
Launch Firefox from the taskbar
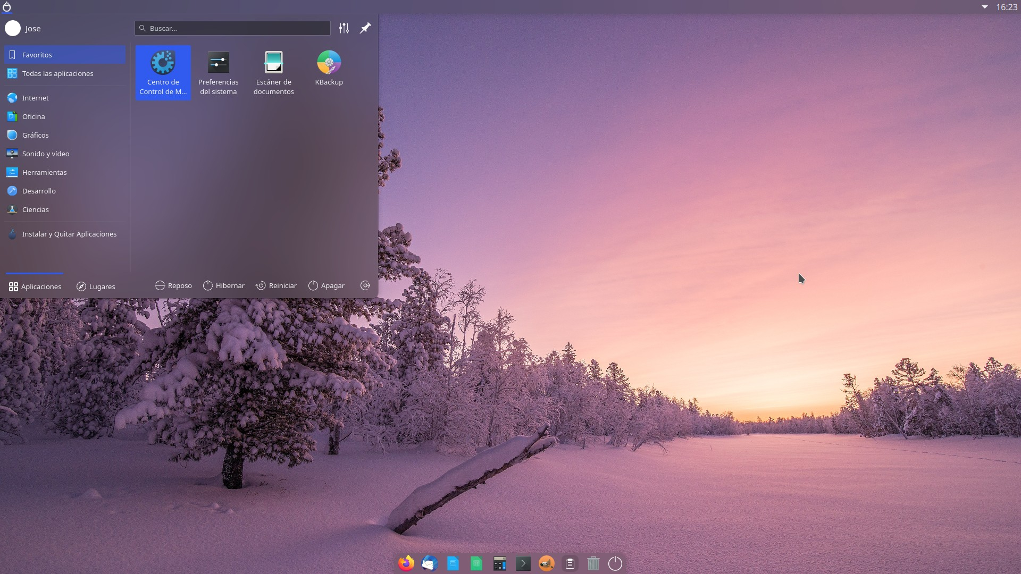pyautogui.click(x=406, y=563)
